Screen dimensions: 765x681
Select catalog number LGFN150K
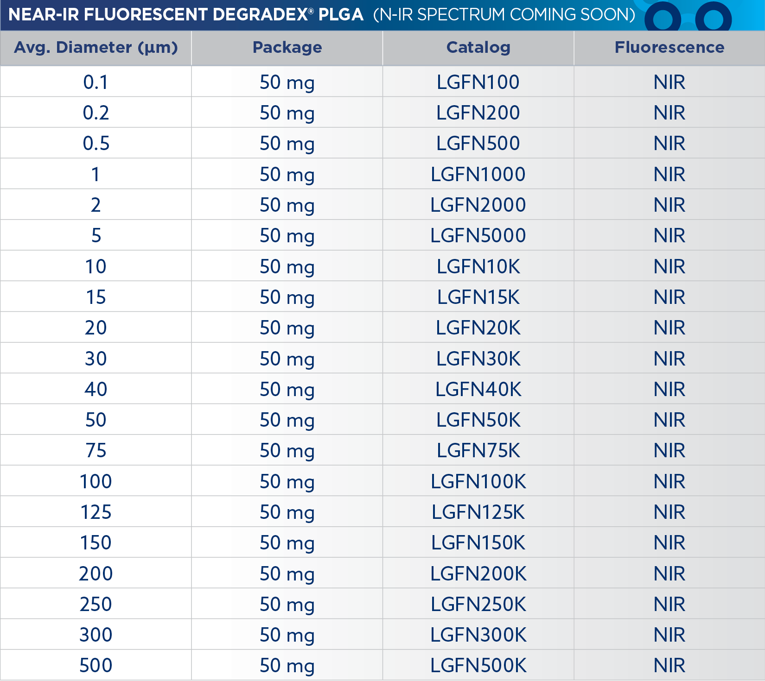click(478, 542)
